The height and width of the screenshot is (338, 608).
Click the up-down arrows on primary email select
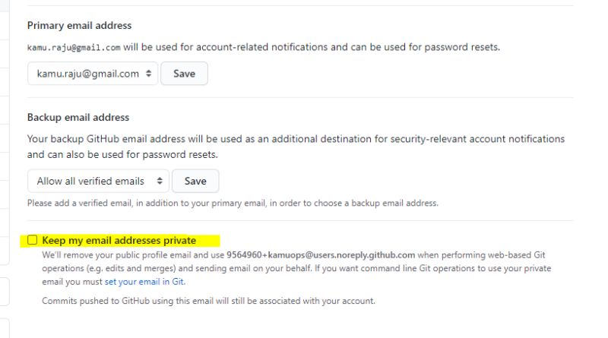click(x=148, y=73)
